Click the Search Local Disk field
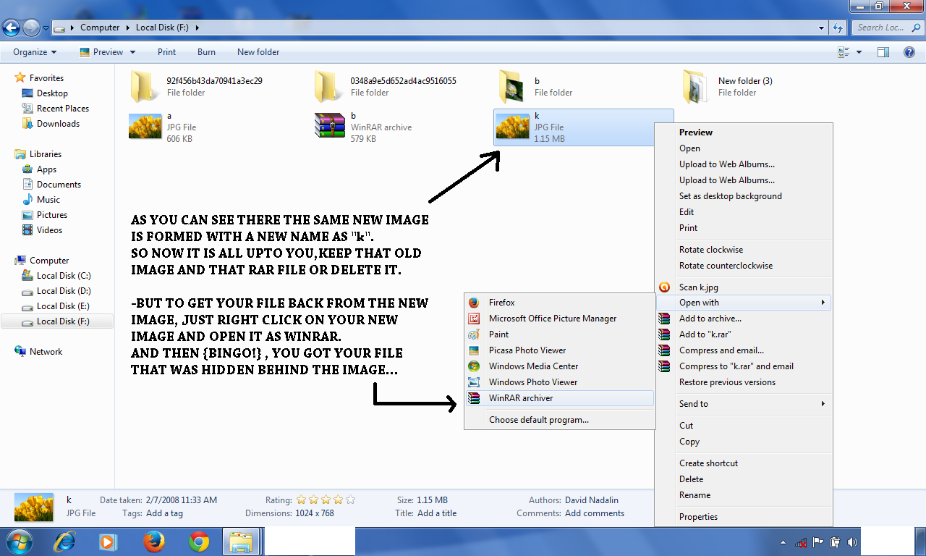The image size is (926, 556). (887, 28)
